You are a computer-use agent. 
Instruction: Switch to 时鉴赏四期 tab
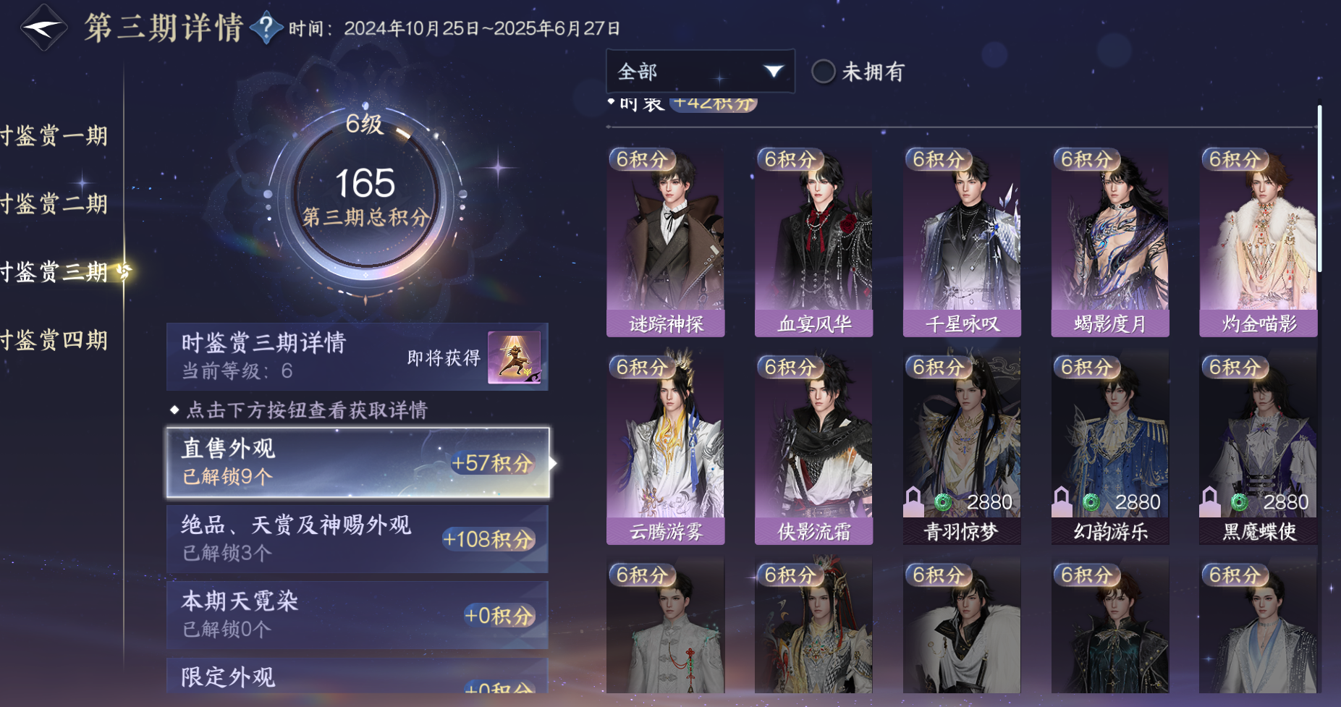(x=54, y=340)
